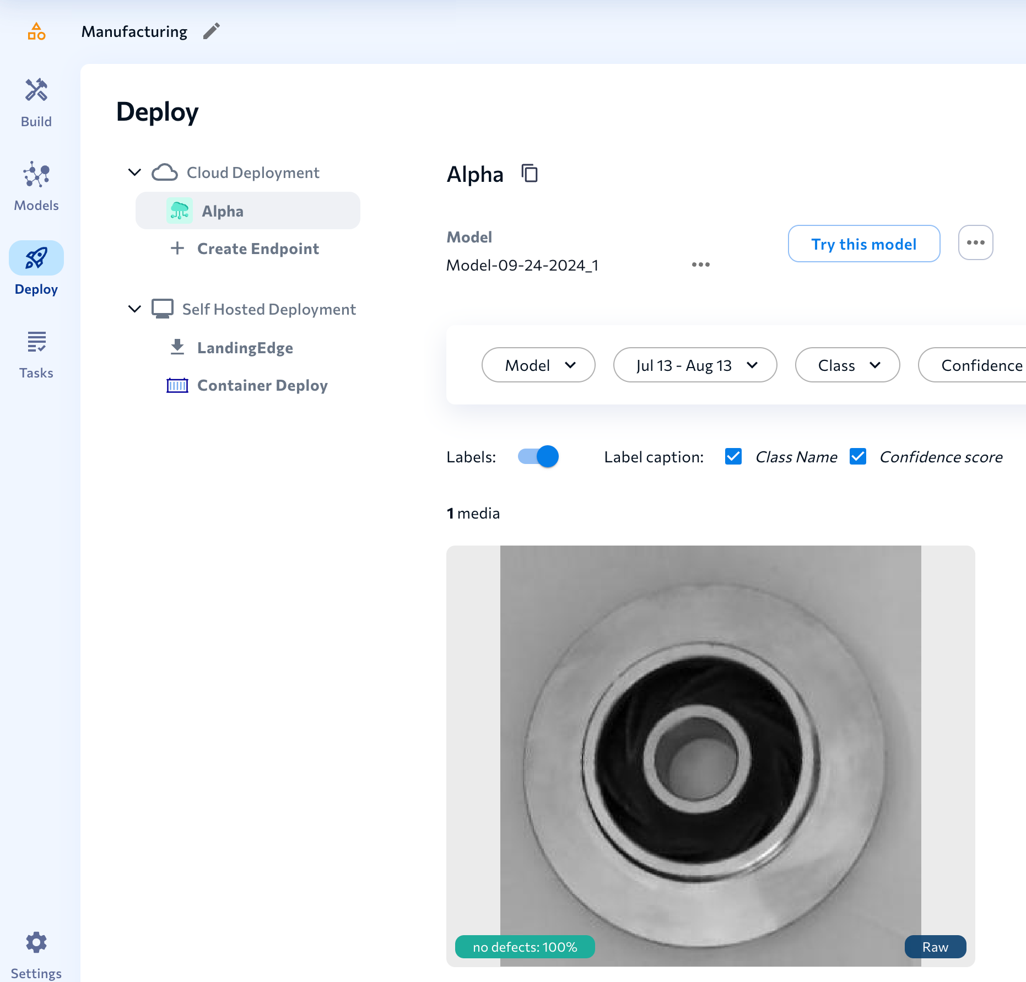
Task: Select Container Deploy option
Action: [262, 385]
